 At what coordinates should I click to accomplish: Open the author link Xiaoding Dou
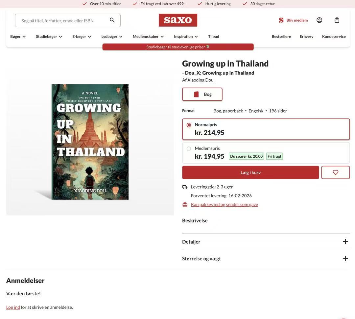(200, 80)
